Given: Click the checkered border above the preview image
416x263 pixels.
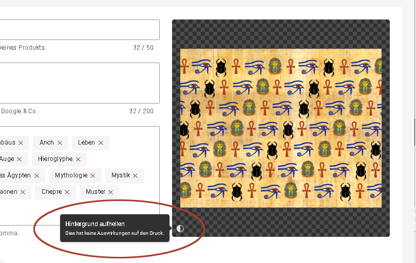Looking at the screenshot, I should click(281, 34).
